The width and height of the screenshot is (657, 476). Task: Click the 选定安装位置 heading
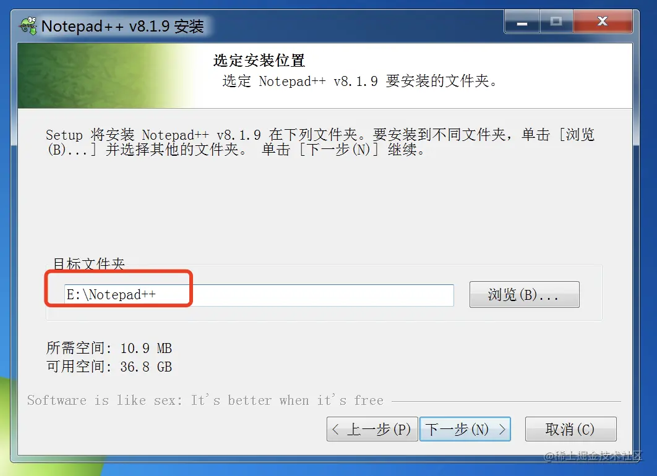[x=259, y=61]
